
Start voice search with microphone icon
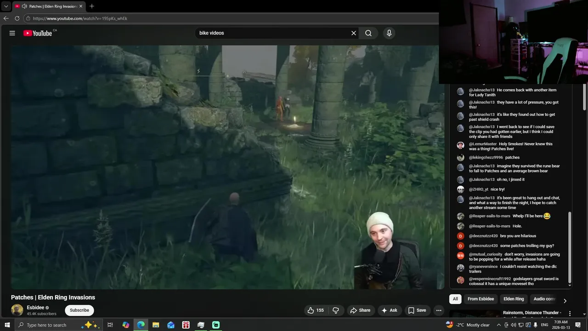(389, 33)
